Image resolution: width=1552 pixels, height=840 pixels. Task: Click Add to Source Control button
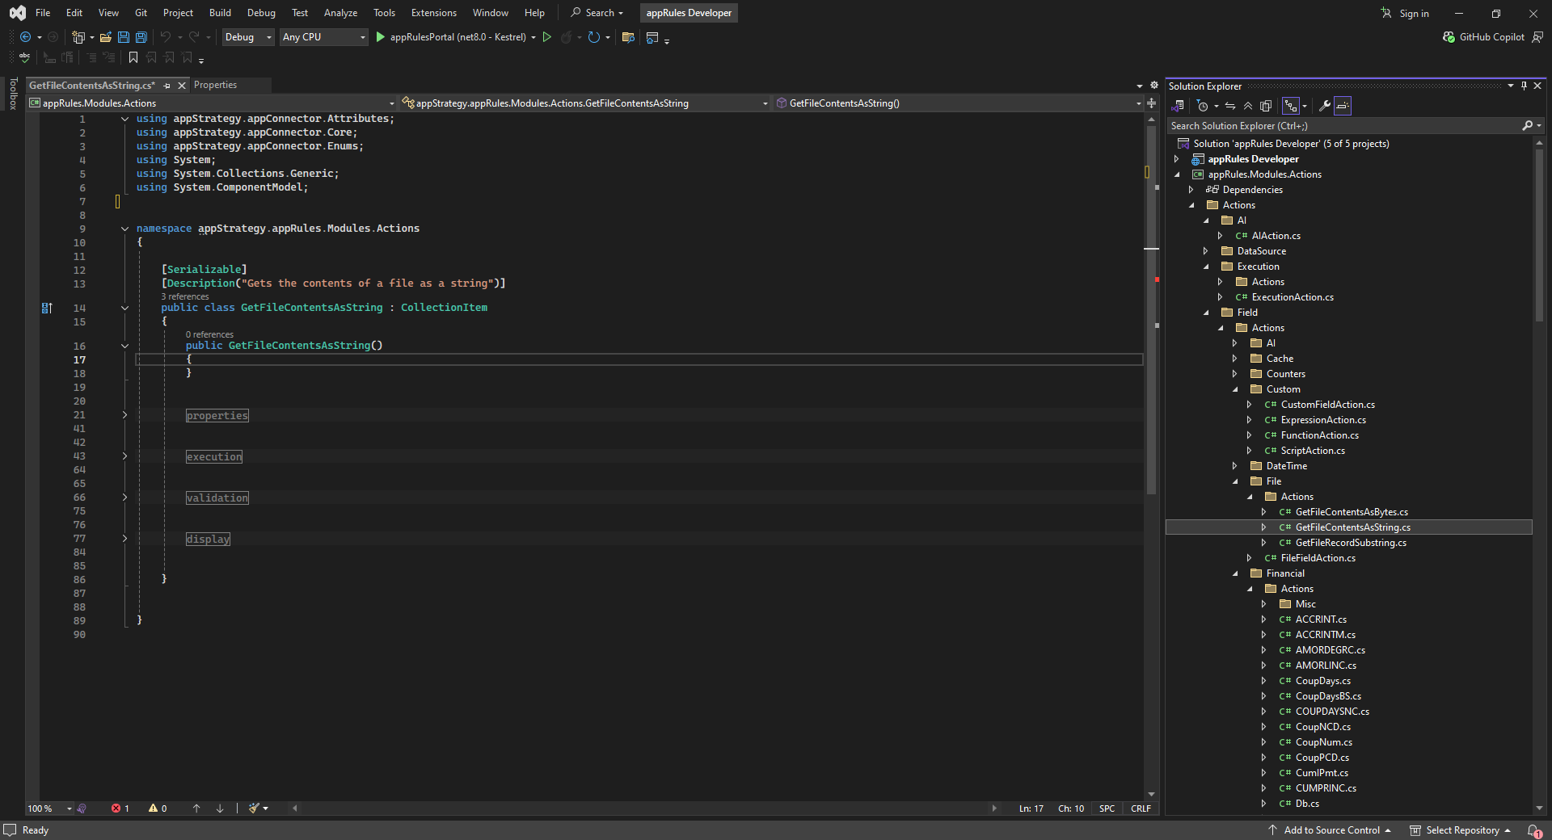click(1329, 830)
